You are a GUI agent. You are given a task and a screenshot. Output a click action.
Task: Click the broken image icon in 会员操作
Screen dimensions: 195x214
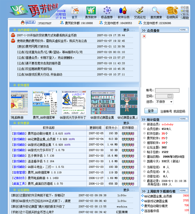coord(144,36)
